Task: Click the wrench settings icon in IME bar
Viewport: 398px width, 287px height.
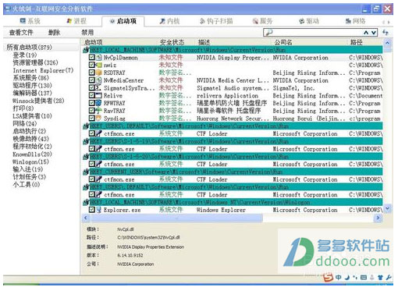Action: pos(389,278)
